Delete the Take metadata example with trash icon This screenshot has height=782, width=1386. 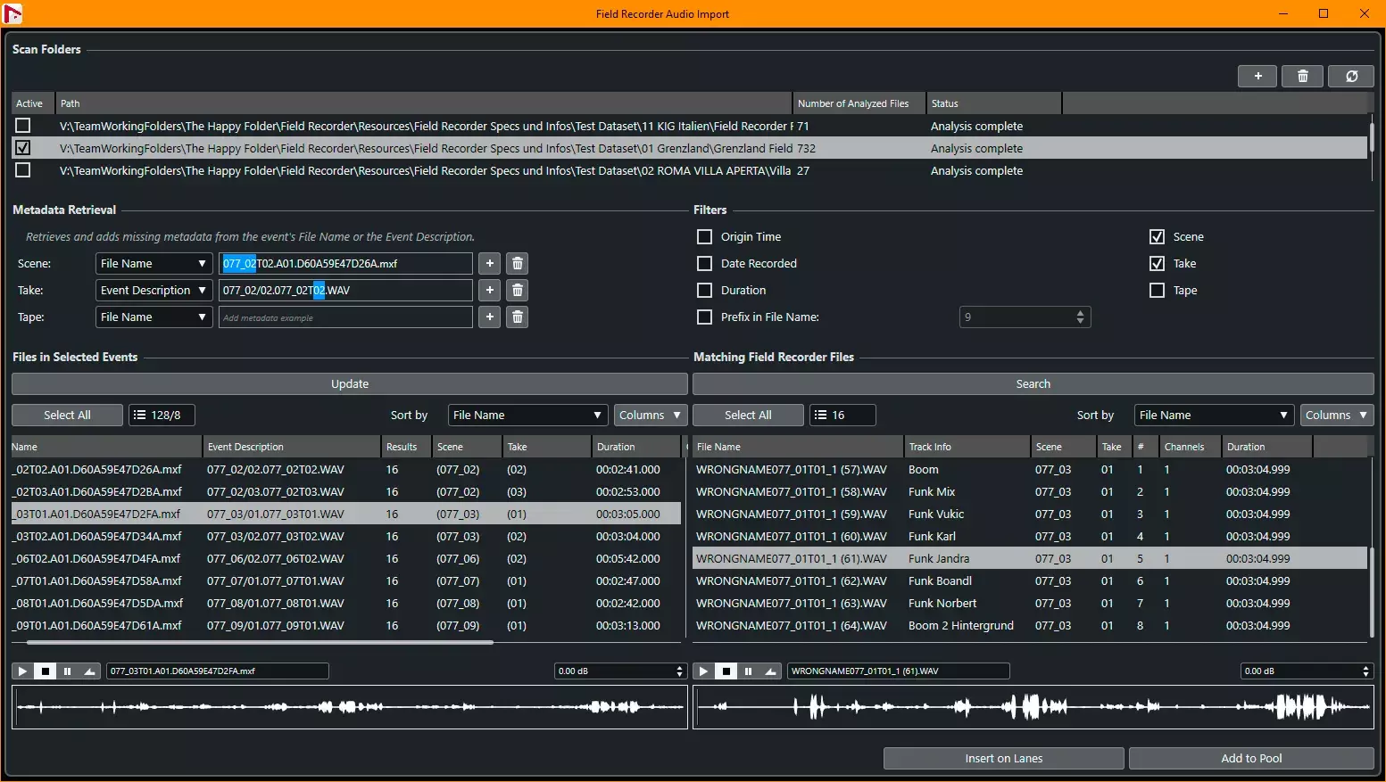[x=517, y=291]
